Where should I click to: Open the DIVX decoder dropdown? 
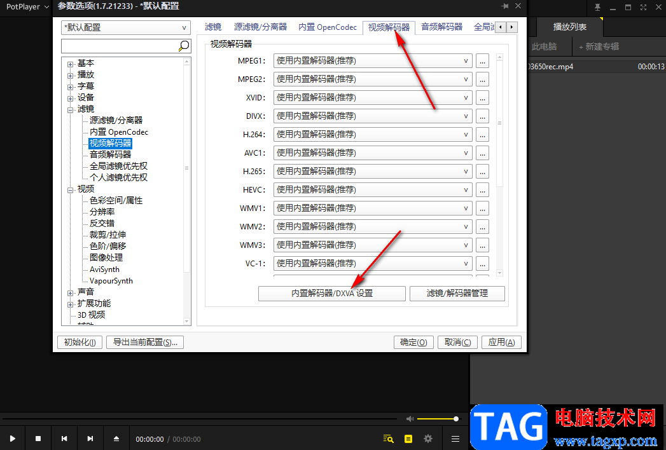coord(373,116)
